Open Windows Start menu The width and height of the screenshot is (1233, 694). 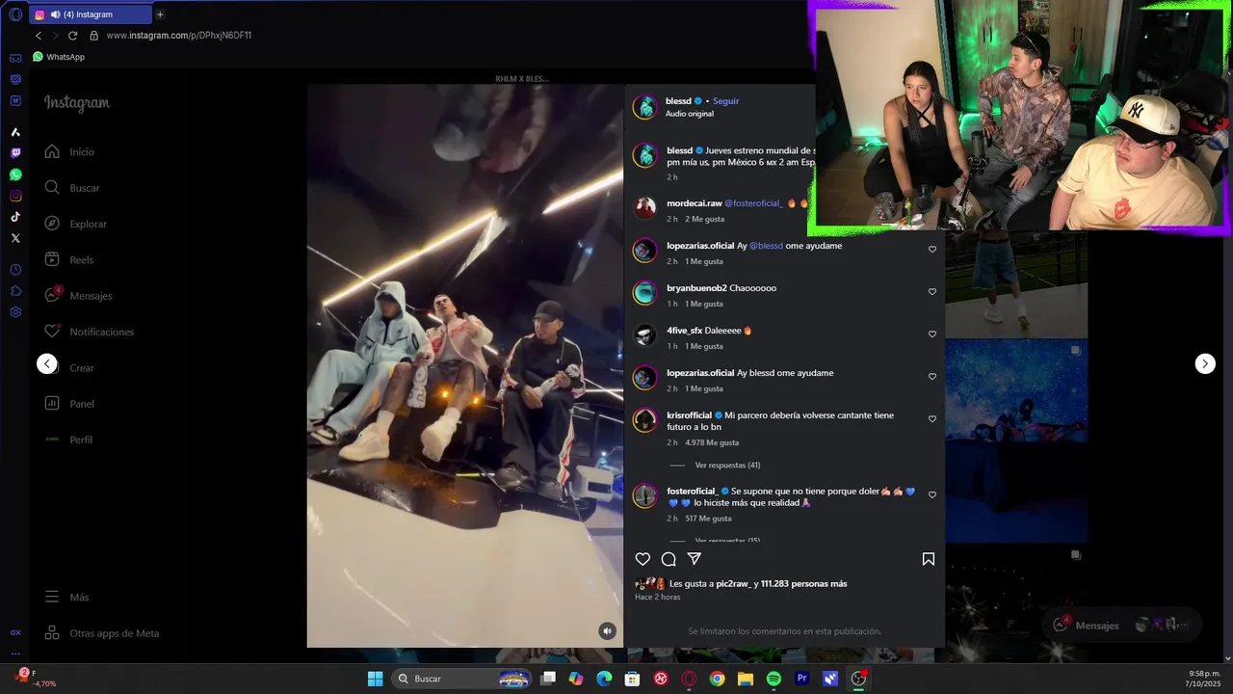click(375, 679)
